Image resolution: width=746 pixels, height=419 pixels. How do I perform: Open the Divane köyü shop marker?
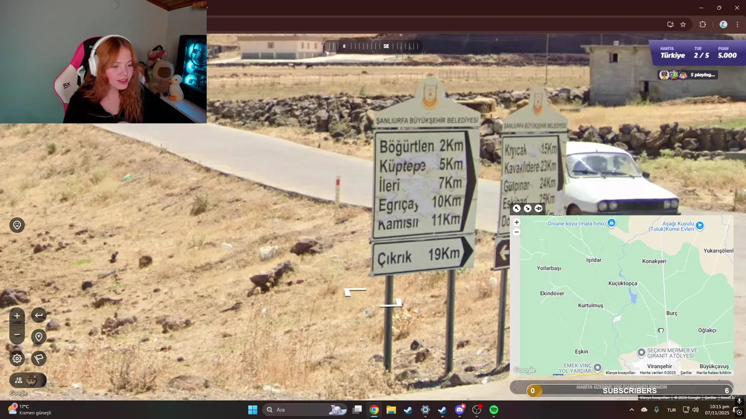coord(611,223)
